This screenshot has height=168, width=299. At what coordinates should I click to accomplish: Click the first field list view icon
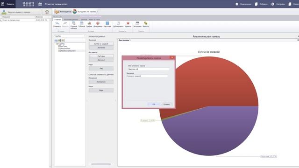point(56,41)
